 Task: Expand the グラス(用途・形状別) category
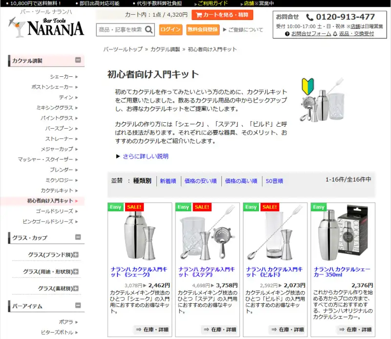point(76,271)
